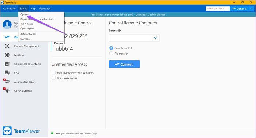Go to Remote Management section

point(26,46)
